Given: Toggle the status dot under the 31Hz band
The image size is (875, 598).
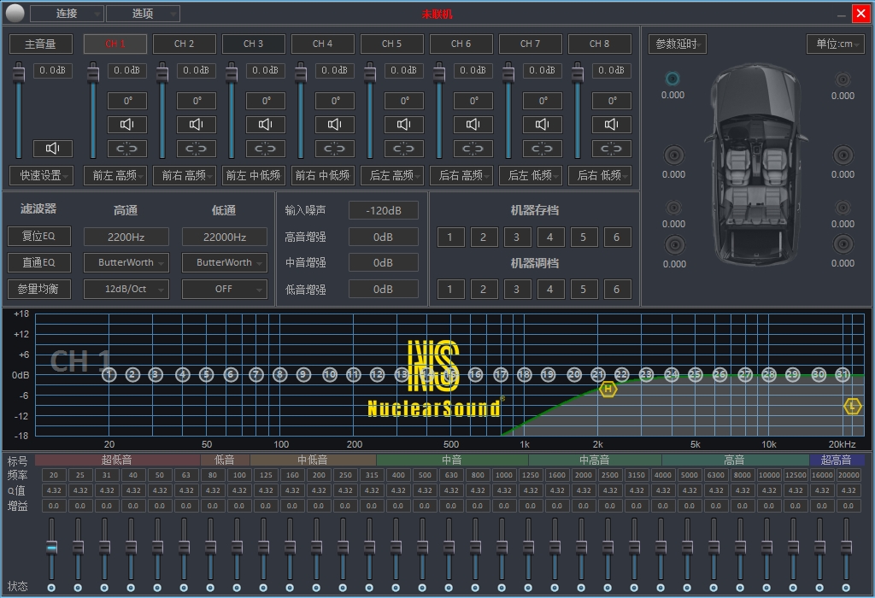Looking at the screenshot, I should 104,588.
